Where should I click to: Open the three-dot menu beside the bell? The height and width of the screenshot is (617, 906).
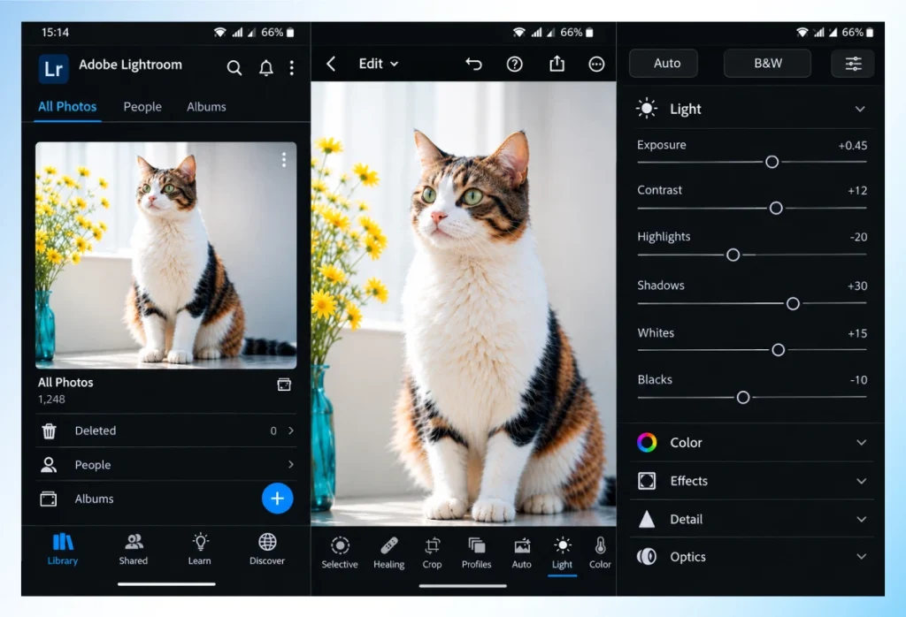292,68
